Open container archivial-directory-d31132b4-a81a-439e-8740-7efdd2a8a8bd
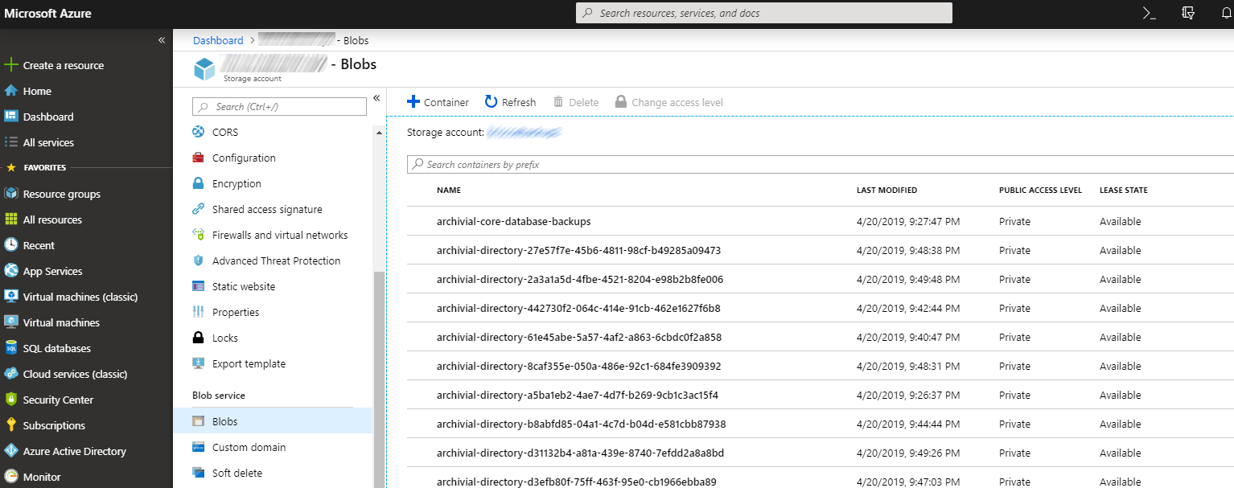 click(x=580, y=453)
